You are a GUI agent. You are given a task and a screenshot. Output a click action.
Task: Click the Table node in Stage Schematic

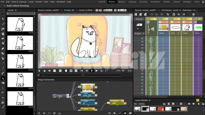(x=60, y=96)
